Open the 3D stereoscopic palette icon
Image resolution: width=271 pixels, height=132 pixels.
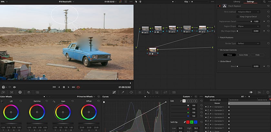pyautogui.click(x=174, y=92)
